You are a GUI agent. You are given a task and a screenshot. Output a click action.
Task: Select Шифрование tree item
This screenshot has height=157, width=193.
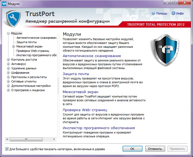(20, 73)
